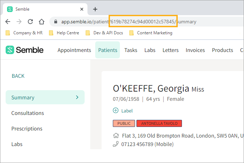Image resolution: width=244 pixels, height=163 pixels.
Task: Click the Semble logo in header
Action: 25,50
